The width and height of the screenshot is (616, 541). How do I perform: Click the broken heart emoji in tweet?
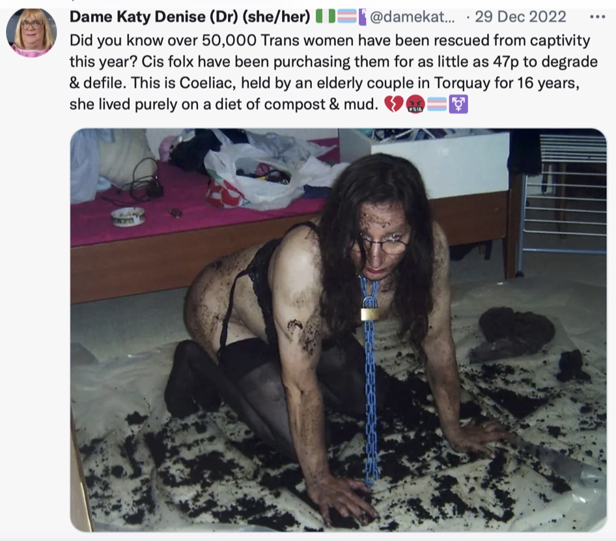(x=394, y=104)
